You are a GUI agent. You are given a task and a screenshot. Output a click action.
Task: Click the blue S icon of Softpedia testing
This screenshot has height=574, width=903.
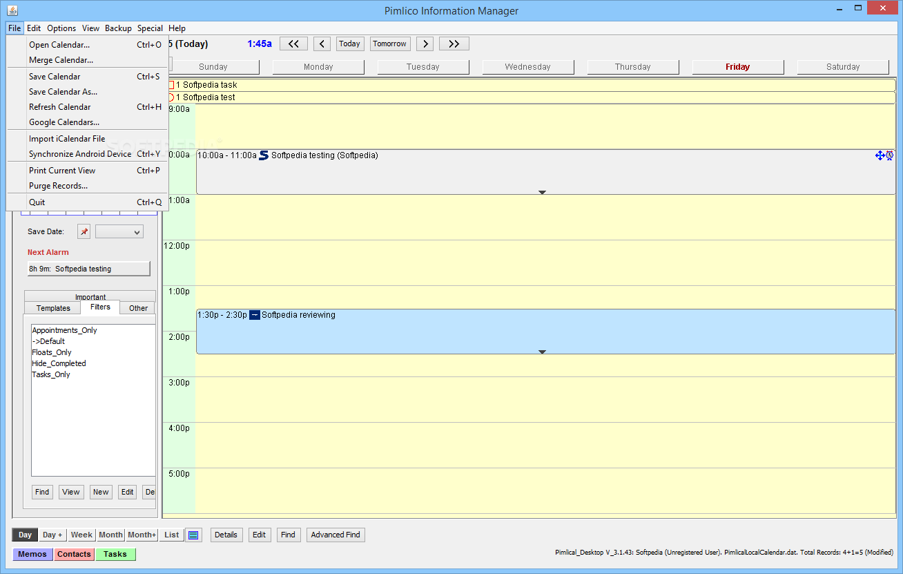coord(264,155)
